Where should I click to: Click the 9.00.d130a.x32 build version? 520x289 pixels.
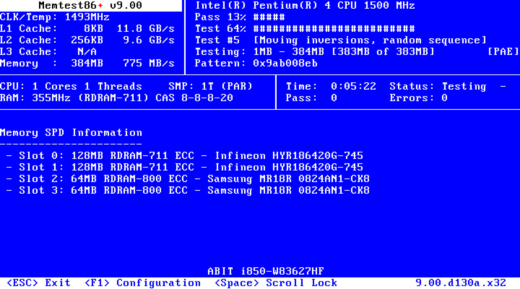click(x=461, y=283)
